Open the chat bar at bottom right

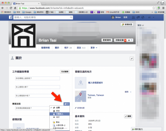tap(146, 129)
